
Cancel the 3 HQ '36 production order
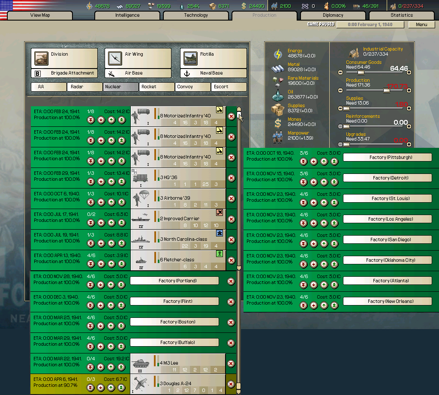click(231, 178)
